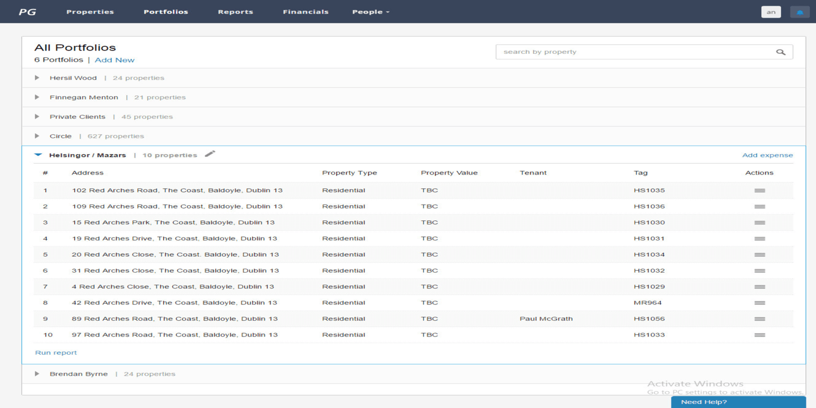Click Add expense for Helsingor / Mazars
Viewport: 816px width, 408px height.
point(767,155)
